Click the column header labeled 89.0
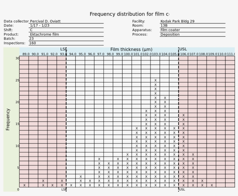 pyautogui.click(x=26, y=54)
